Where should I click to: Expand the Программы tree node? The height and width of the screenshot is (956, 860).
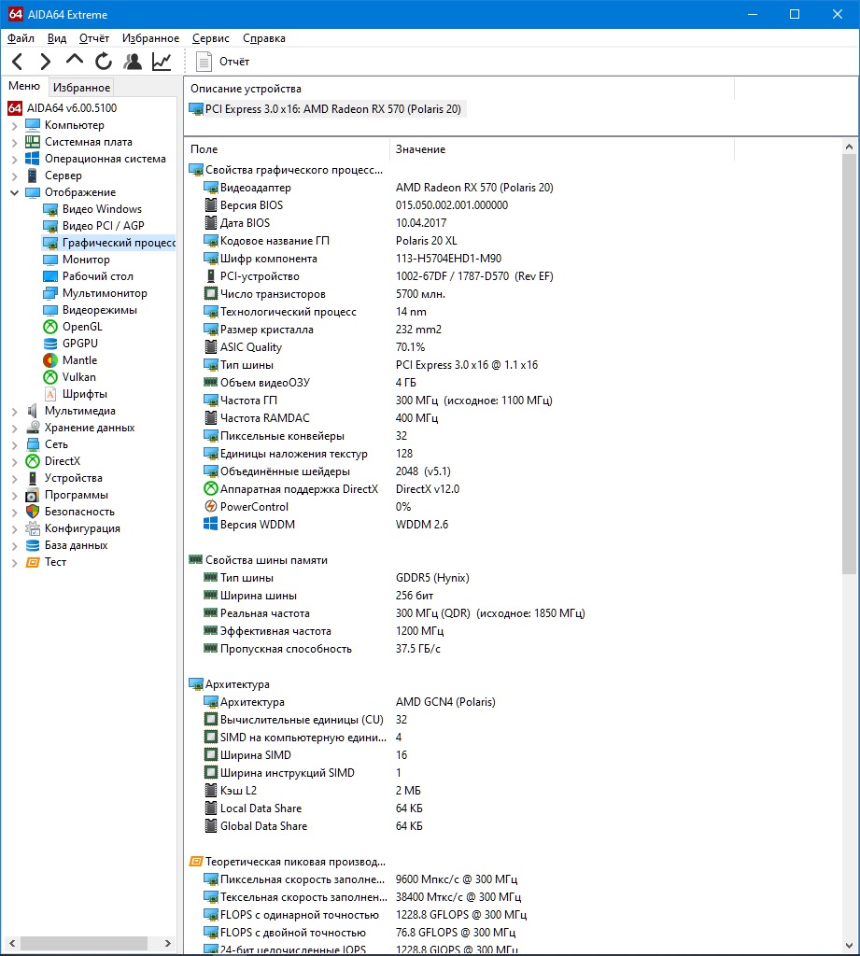pyautogui.click(x=15, y=496)
